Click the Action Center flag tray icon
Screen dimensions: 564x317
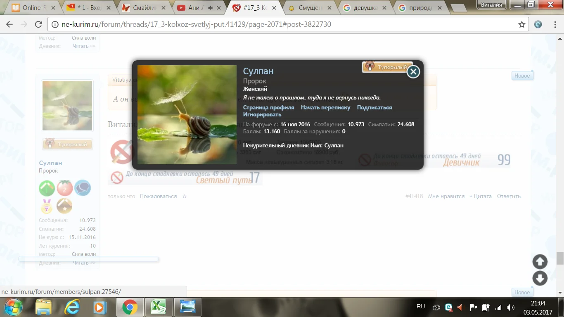pos(474,308)
